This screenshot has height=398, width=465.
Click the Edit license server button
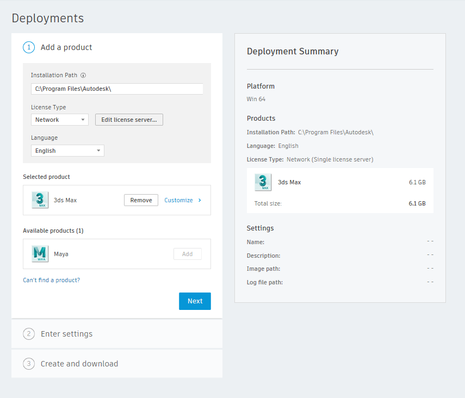point(129,120)
